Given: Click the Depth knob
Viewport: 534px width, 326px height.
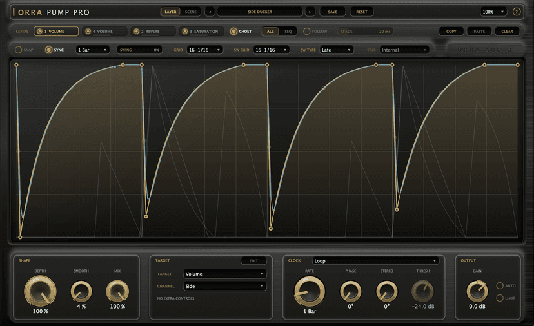Looking at the screenshot, I should [40, 291].
